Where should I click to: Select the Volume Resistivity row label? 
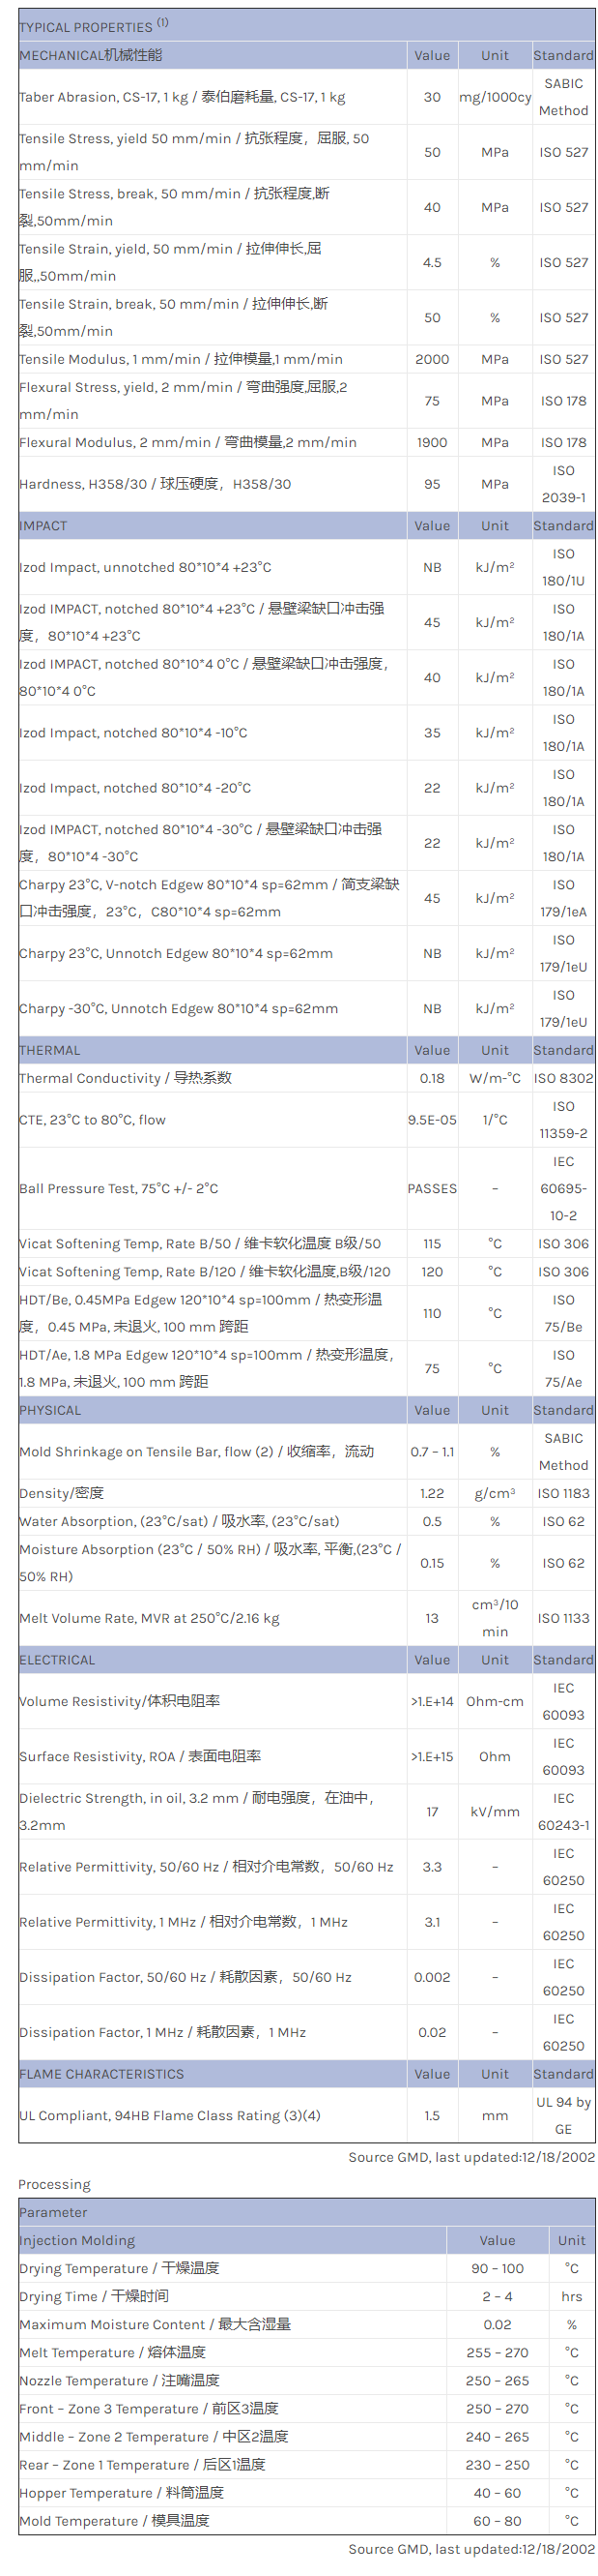120,1701
